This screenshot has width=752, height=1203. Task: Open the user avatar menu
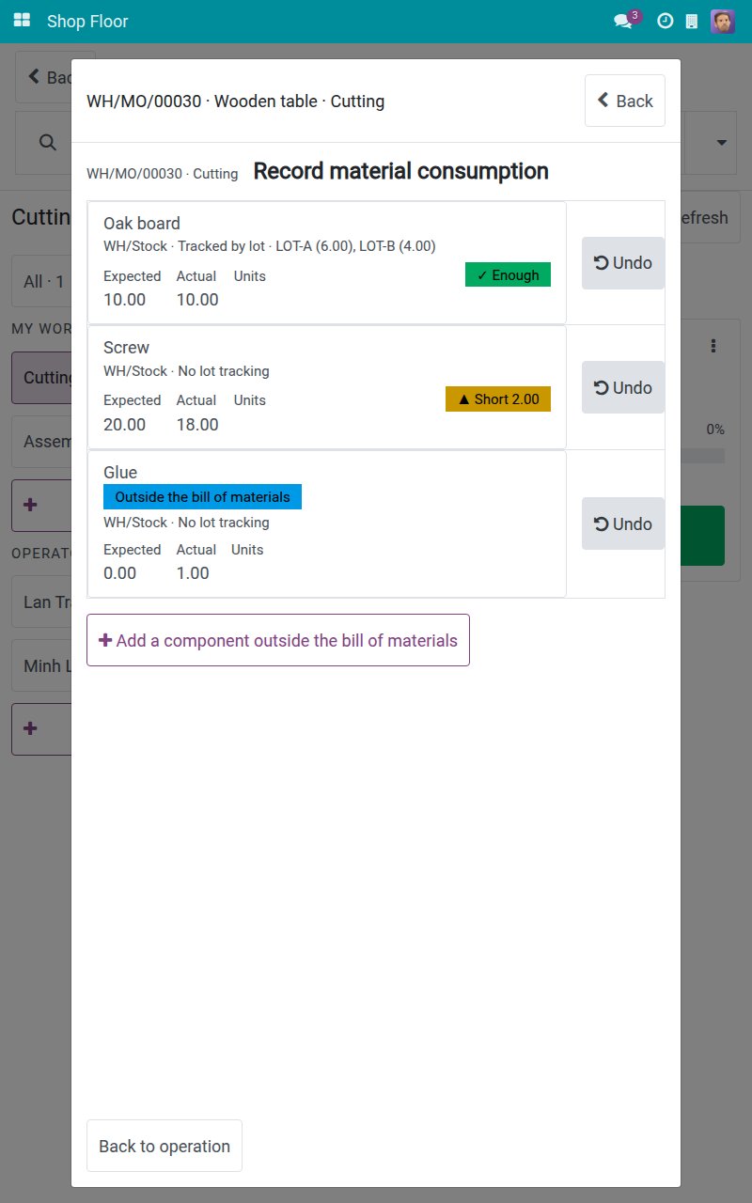pos(723,21)
